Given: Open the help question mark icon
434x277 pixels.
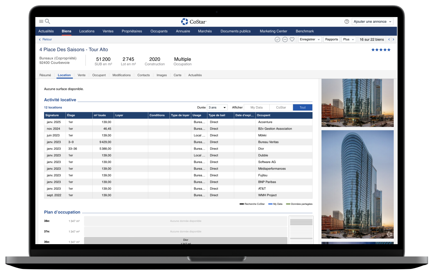Looking at the screenshot, I should [347, 22].
